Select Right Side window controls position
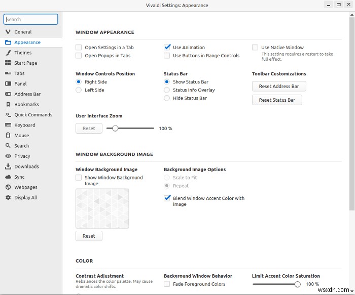This screenshot has height=295, width=355. point(79,82)
